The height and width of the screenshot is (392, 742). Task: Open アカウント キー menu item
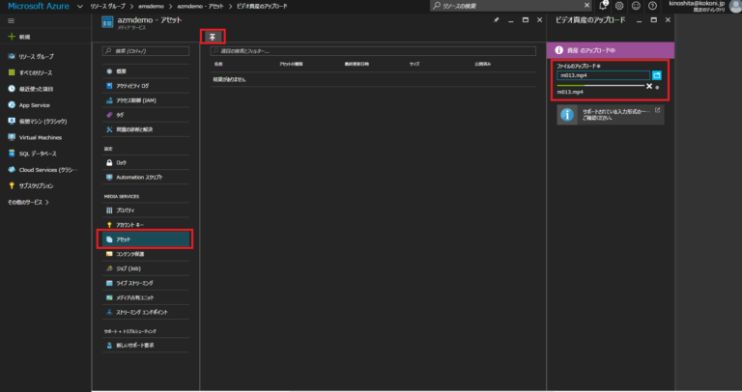pos(146,225)
